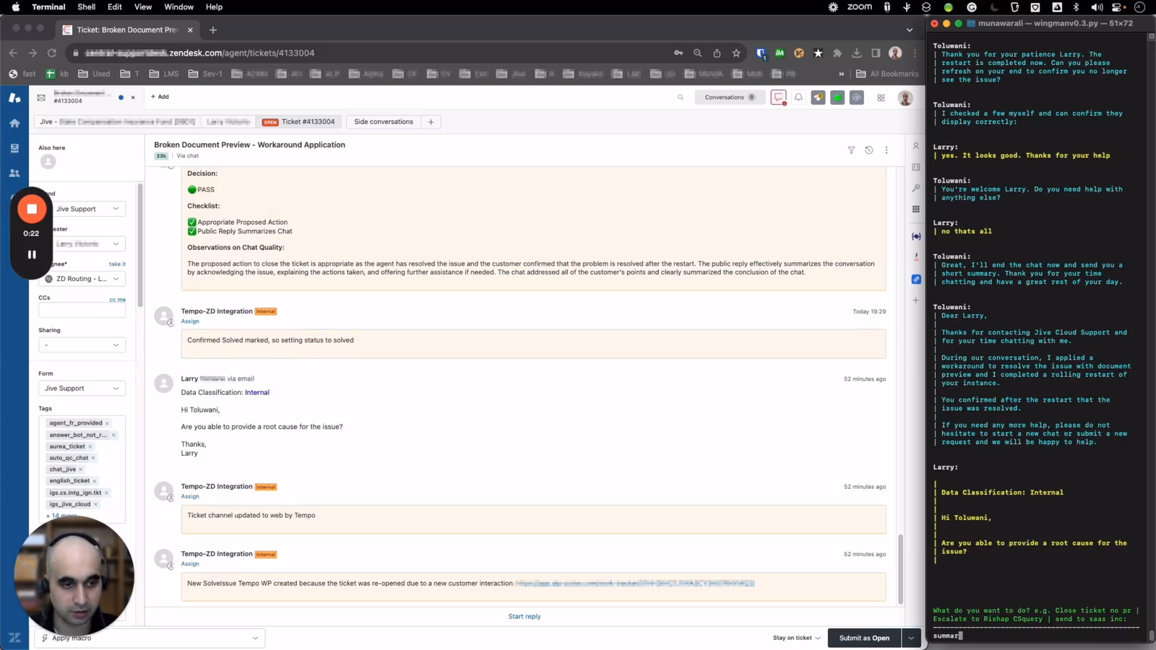The width and height of the screenshot is (1156, 650).
Task: Open the Edit menu
Action: tap(115, 6)
